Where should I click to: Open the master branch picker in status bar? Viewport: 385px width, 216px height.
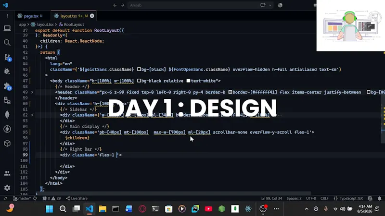point(22,198)
